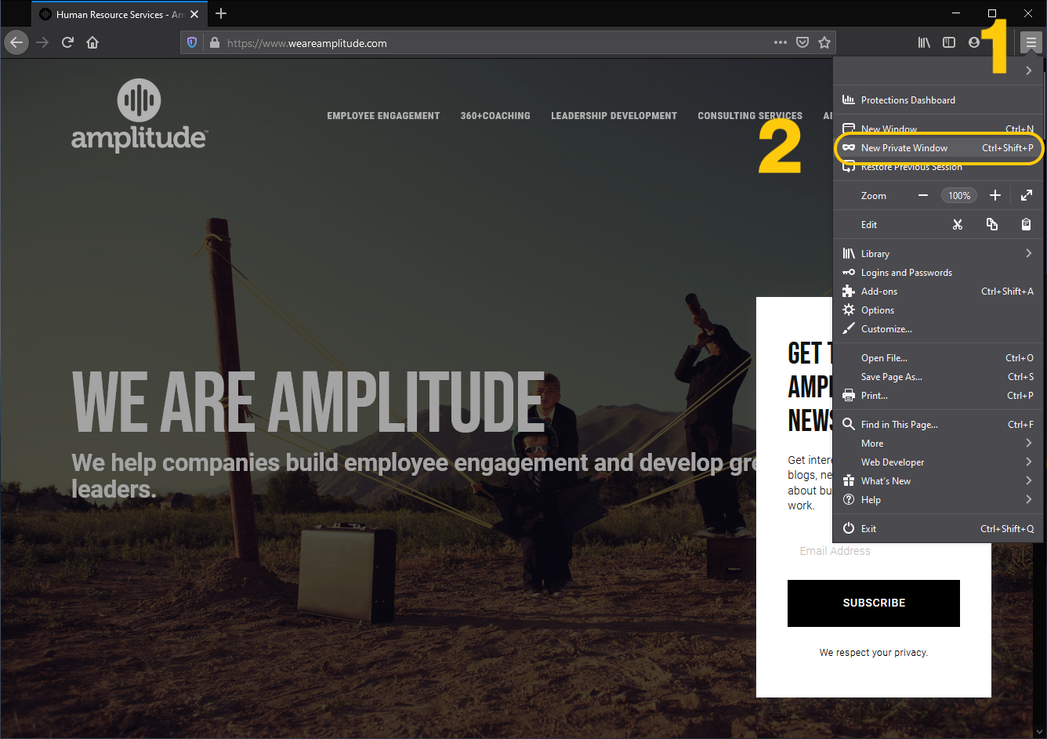Click the forward arrow button
The width and height of the screenshot is (1047, 739).
(x=42, y=42)
